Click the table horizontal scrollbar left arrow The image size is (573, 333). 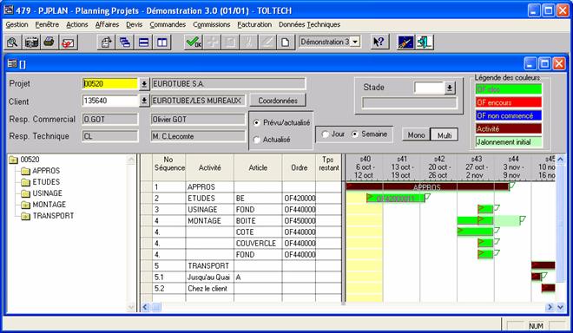tap(145, 307)
